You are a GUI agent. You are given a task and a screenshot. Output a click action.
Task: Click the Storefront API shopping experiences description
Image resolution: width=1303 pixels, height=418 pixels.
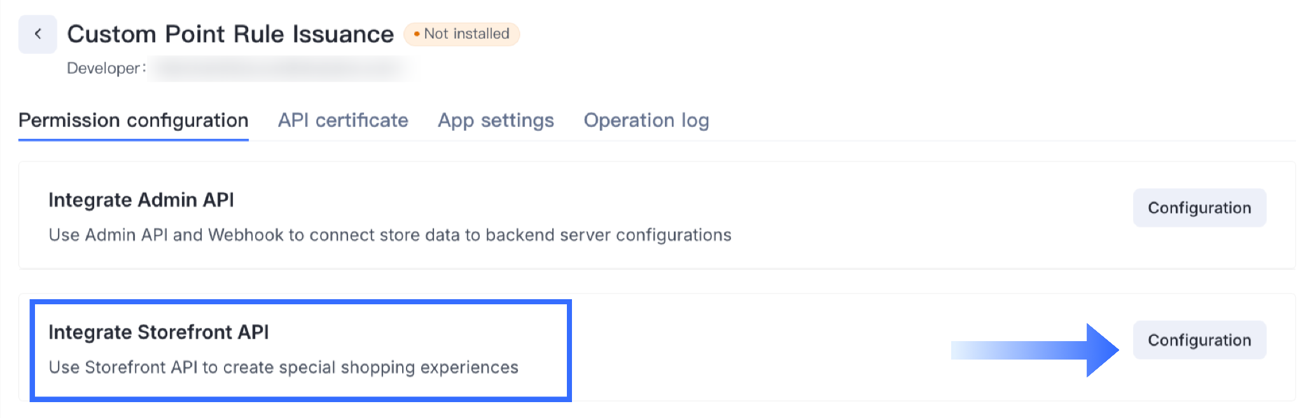(x=283, y=367)
